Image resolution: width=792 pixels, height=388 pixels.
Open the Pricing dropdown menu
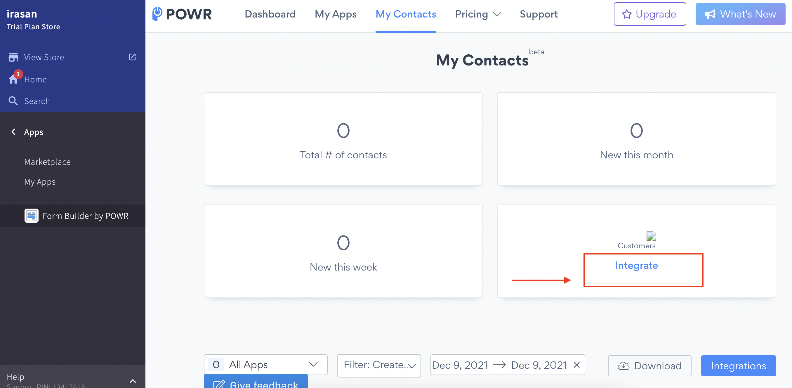(x=478, y=14)
